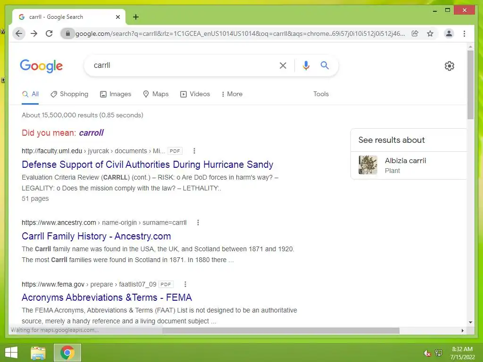Open File Explorer from taskbar
483x362 pixels.
pyautogui.click(x=38, y=353)
